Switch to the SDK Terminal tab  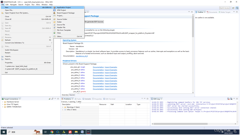point(109,99)
